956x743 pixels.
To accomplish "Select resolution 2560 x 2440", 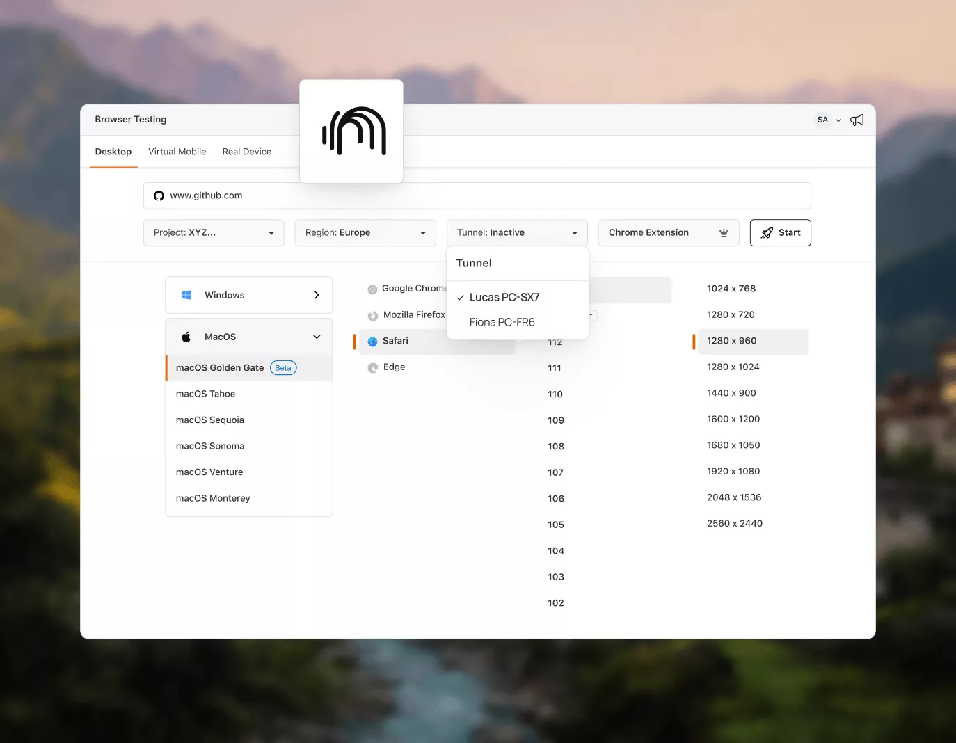I will (735, 523).
